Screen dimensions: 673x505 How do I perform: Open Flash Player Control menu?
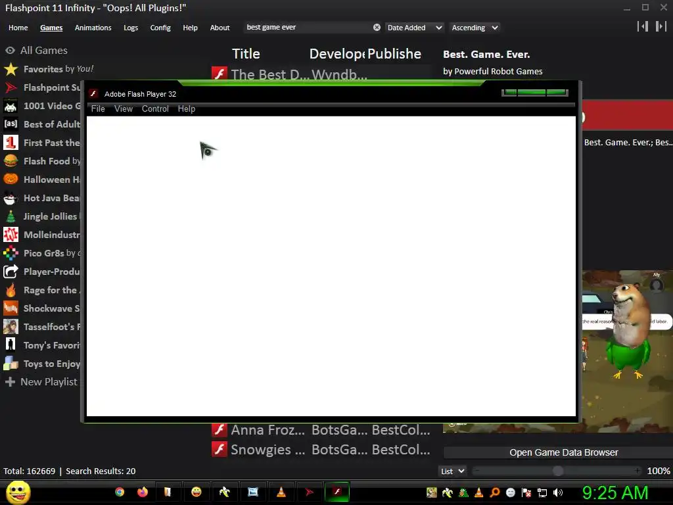point(155,109)
